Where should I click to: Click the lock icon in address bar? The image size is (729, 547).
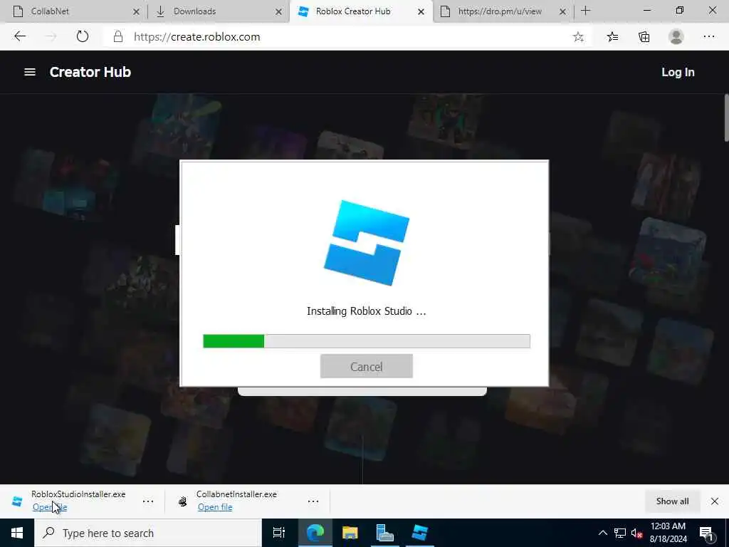[118, 37]
